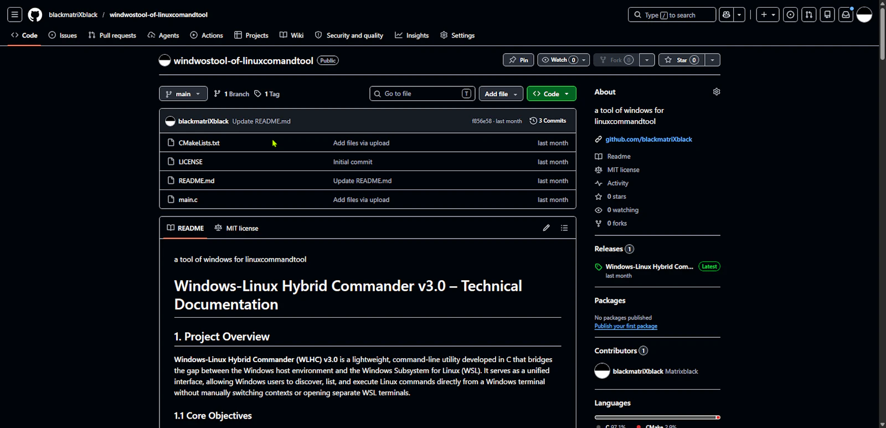Open the Add file dropdown
This screenshot has height=428, width=886.
[501, 94]
